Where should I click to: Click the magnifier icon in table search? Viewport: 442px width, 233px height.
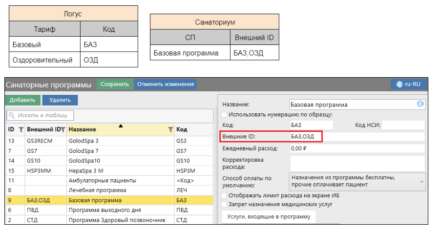click(12, 115)
